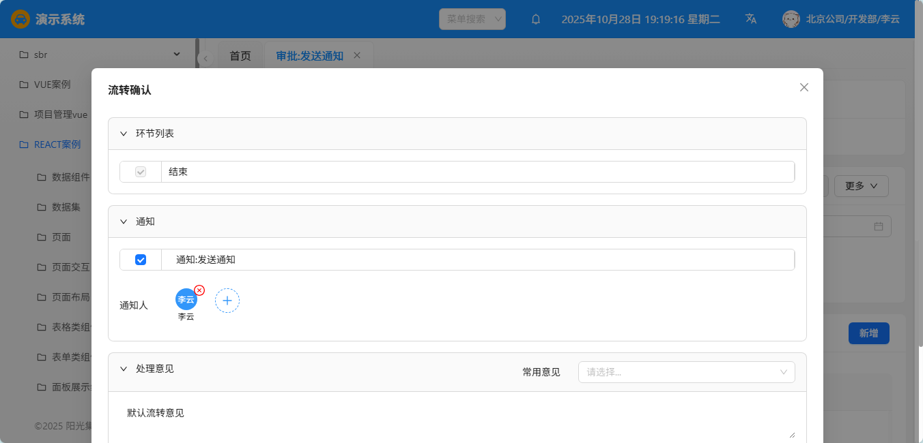This screenshot has height=443, width=923.
Task: Add a notified person with plus icon
Action: (227, 301)
